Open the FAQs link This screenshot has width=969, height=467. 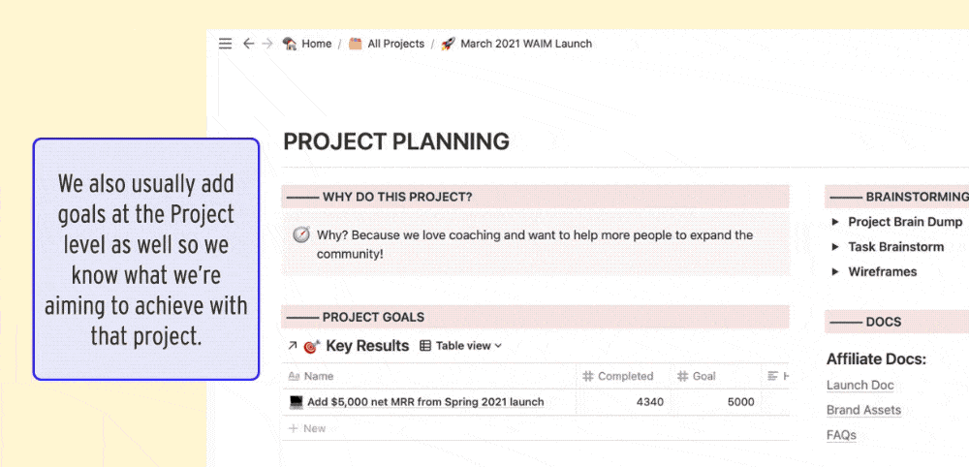click(x=841, y=436)
